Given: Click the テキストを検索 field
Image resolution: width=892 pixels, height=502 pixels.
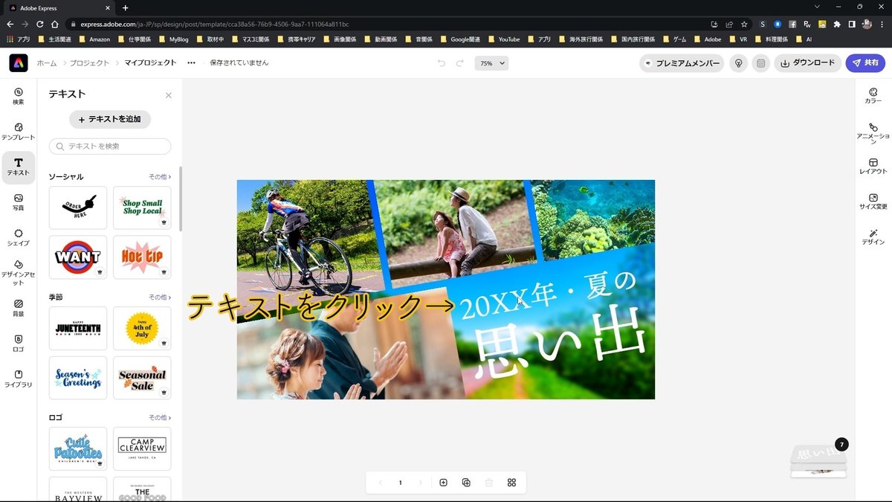Looking at the screenshot, I should [x=110, y=147].
